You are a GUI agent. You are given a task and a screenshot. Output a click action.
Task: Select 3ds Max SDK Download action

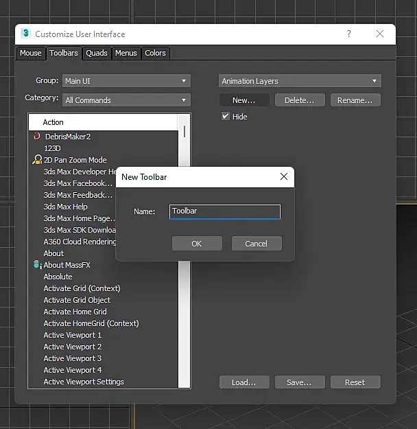click(80, 230)
